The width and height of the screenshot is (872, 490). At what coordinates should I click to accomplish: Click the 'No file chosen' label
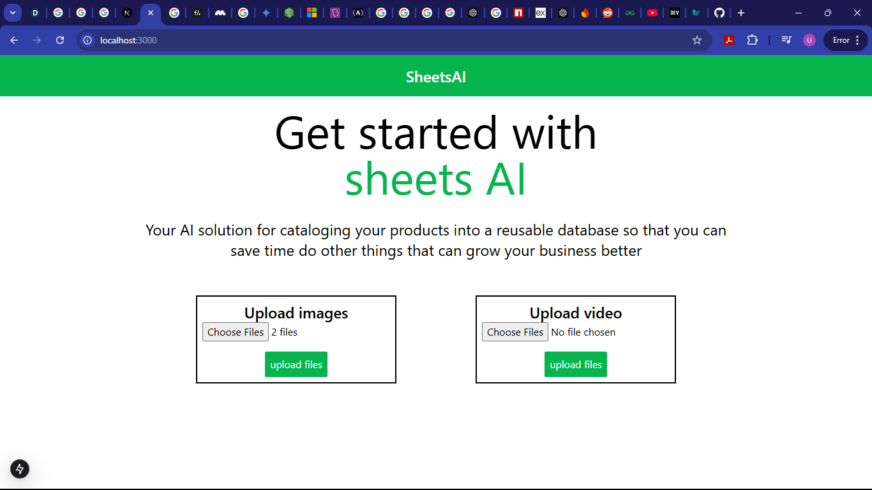[x=583, y=332]
